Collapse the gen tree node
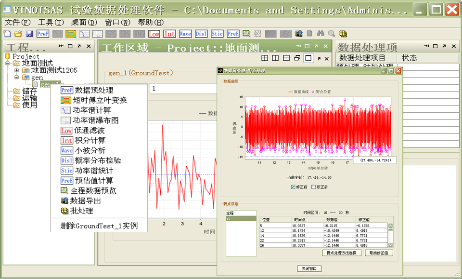The height and width of the screenshot is (279, 462). [x=16, y=77]
